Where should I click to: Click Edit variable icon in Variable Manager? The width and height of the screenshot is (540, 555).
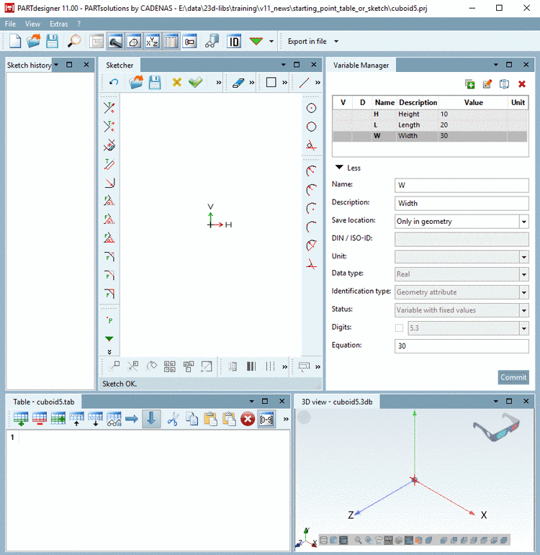coord(487,84)
